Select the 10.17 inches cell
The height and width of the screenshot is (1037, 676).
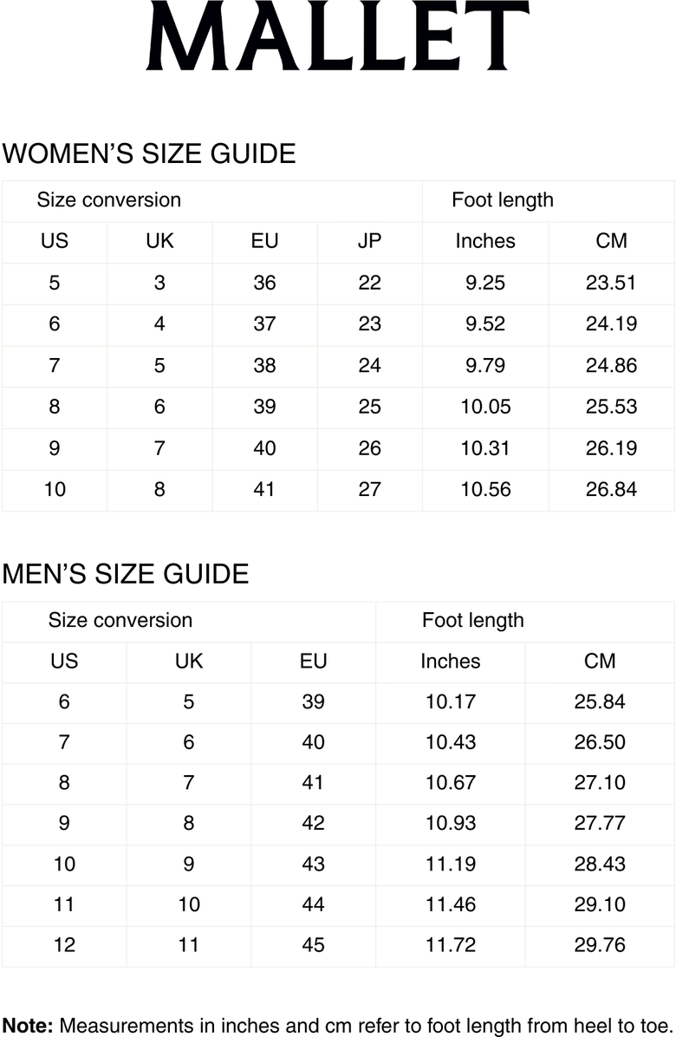coord(451,701)
